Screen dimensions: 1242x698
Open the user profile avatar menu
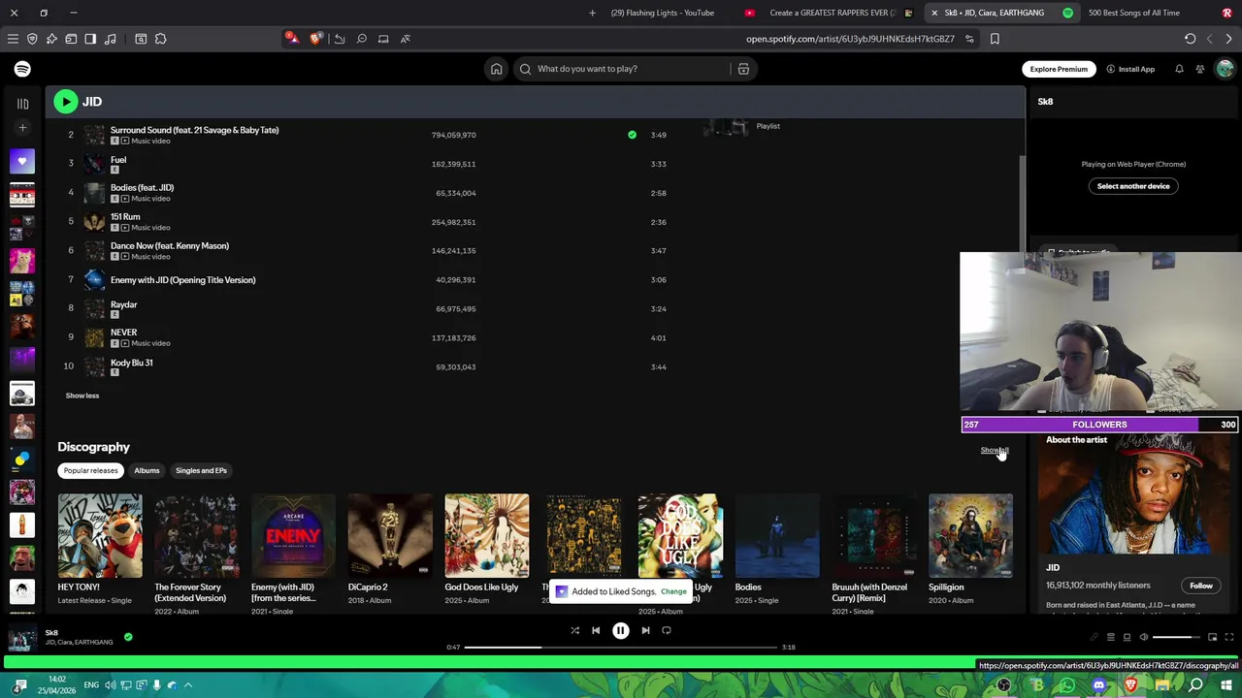(x=1225, y=69)
